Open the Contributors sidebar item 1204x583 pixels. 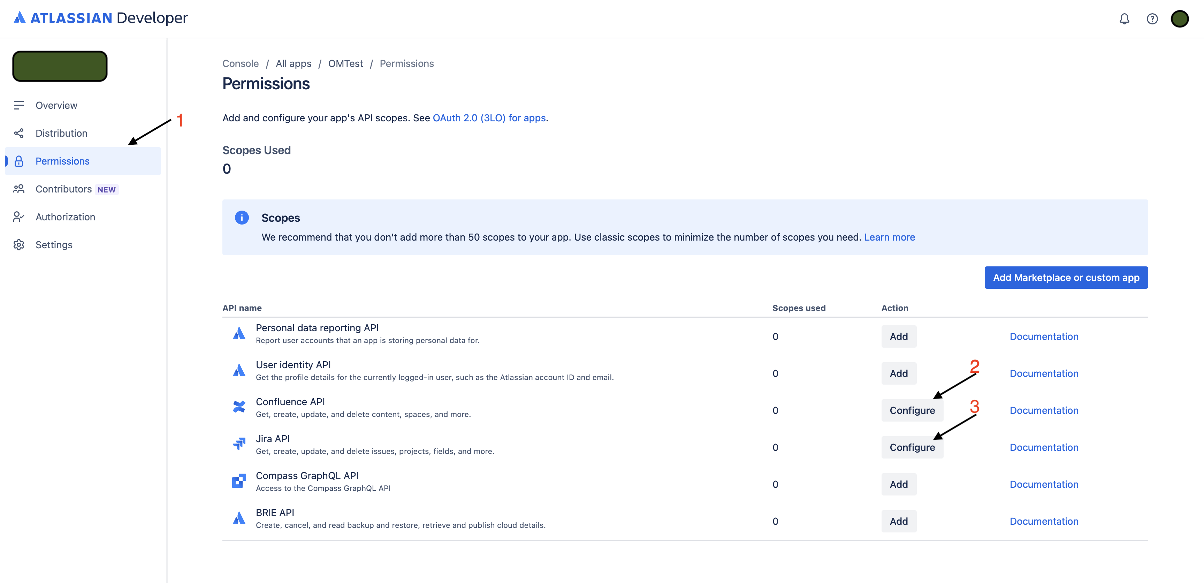83,189
